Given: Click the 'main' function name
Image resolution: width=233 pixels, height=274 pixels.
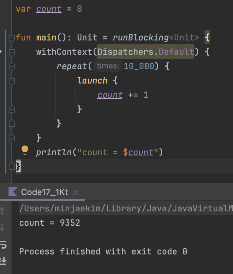Looking at the screenshot, I should tap(46, 38).
